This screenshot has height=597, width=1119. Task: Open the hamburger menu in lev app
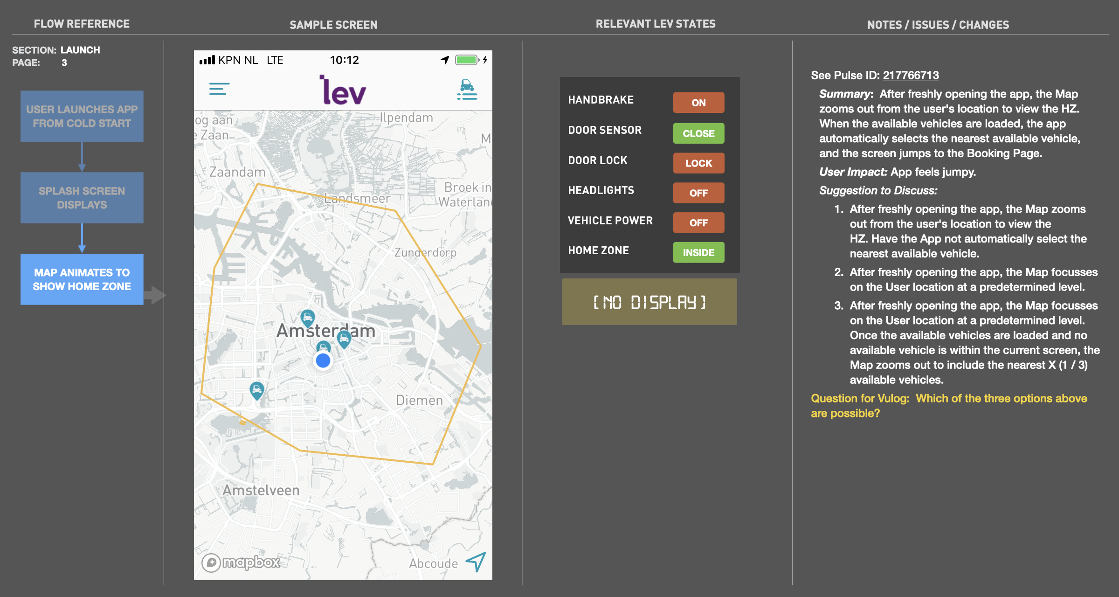(x=219, y=89)
